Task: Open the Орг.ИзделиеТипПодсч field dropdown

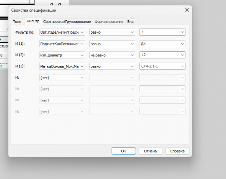Action: coord(62,32)
